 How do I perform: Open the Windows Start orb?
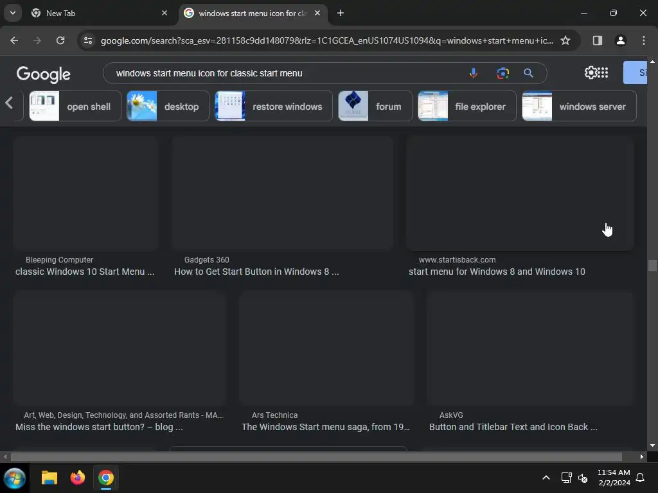point(15,478)
